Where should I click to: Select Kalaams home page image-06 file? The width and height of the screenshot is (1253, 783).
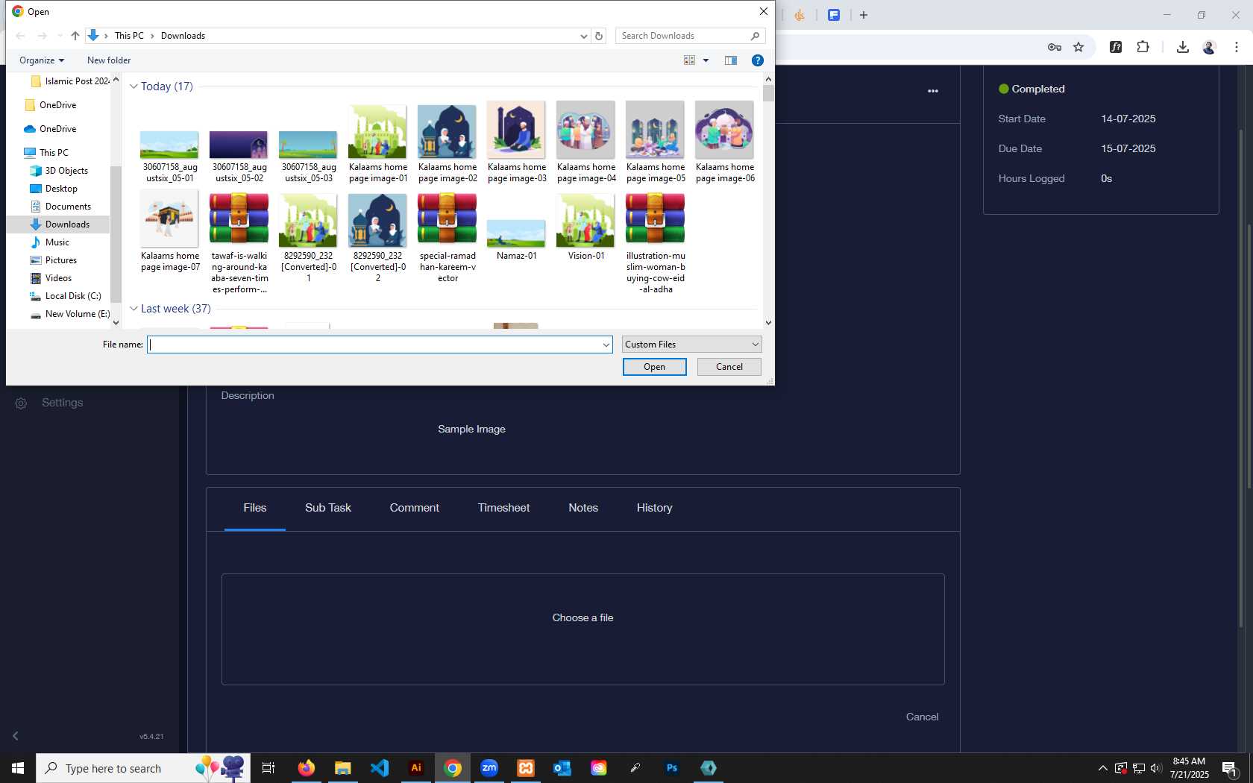tap(725, 142)
